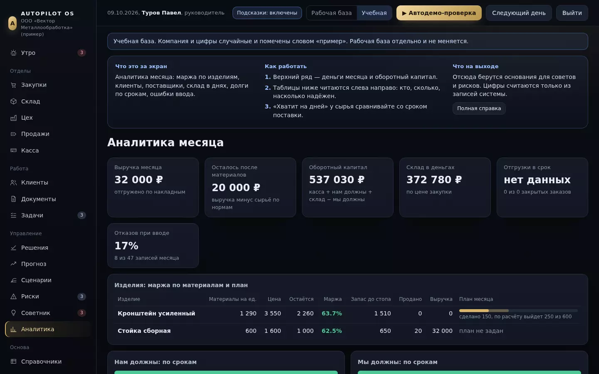Click the table icon for Справочники
599x374 pixels.
(x=13, y=362)
